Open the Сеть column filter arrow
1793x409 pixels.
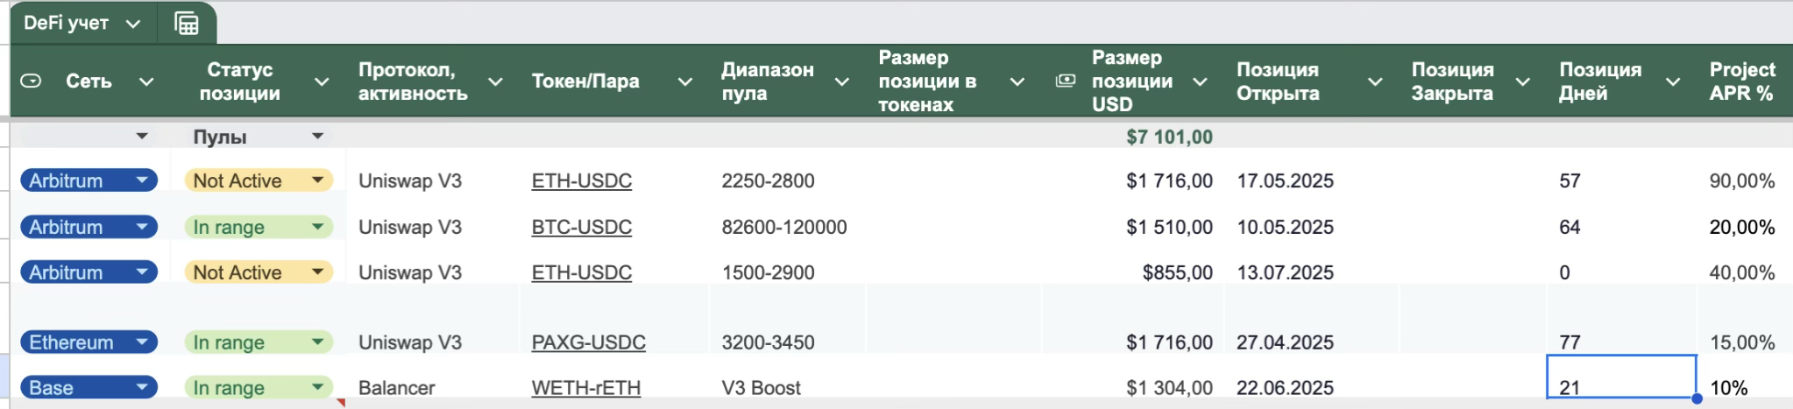point(146,81)
